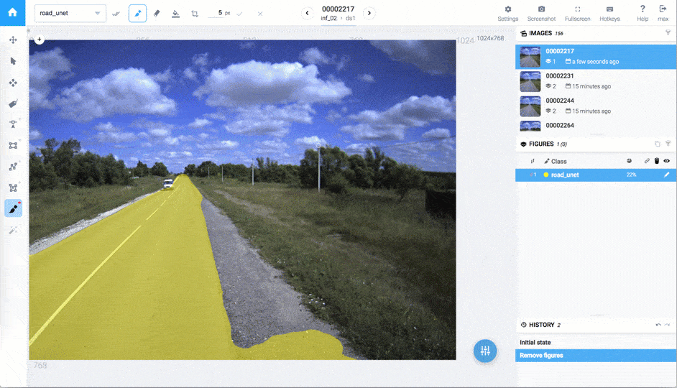Image resolution: width=677 pixels, height=388 pixels.
Task: Toggle Fullscreen mode
Action: pyautogui.click(x=577, y=13)
